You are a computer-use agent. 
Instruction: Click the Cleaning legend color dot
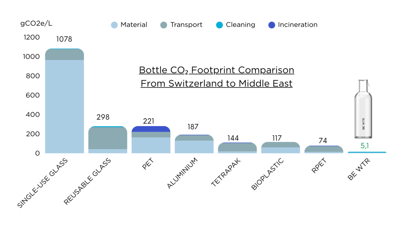tap(220, 25)
